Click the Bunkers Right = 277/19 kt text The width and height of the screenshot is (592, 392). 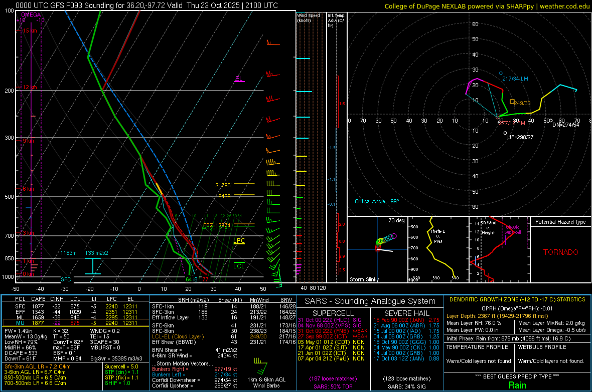[x=195, y=369]
